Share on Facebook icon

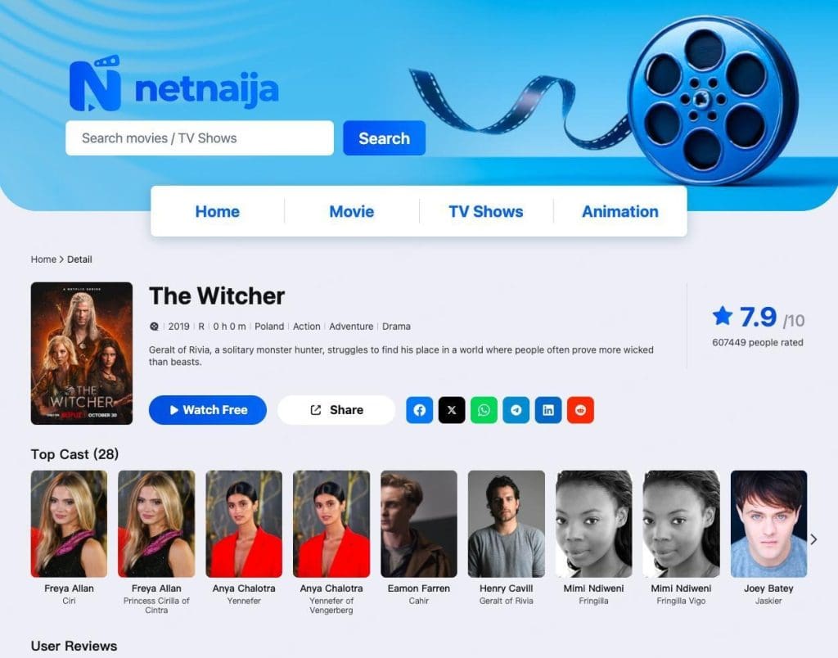[x=420, y=410]
